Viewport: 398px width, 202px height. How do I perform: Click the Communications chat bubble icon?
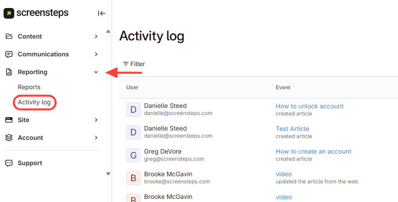pyautogui.click(x=9, y=54)
